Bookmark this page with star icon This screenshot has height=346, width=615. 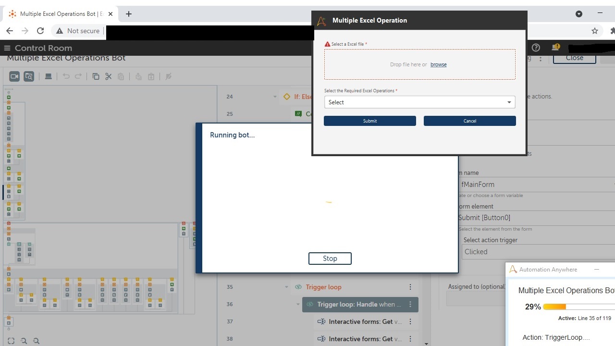(595, 31)
